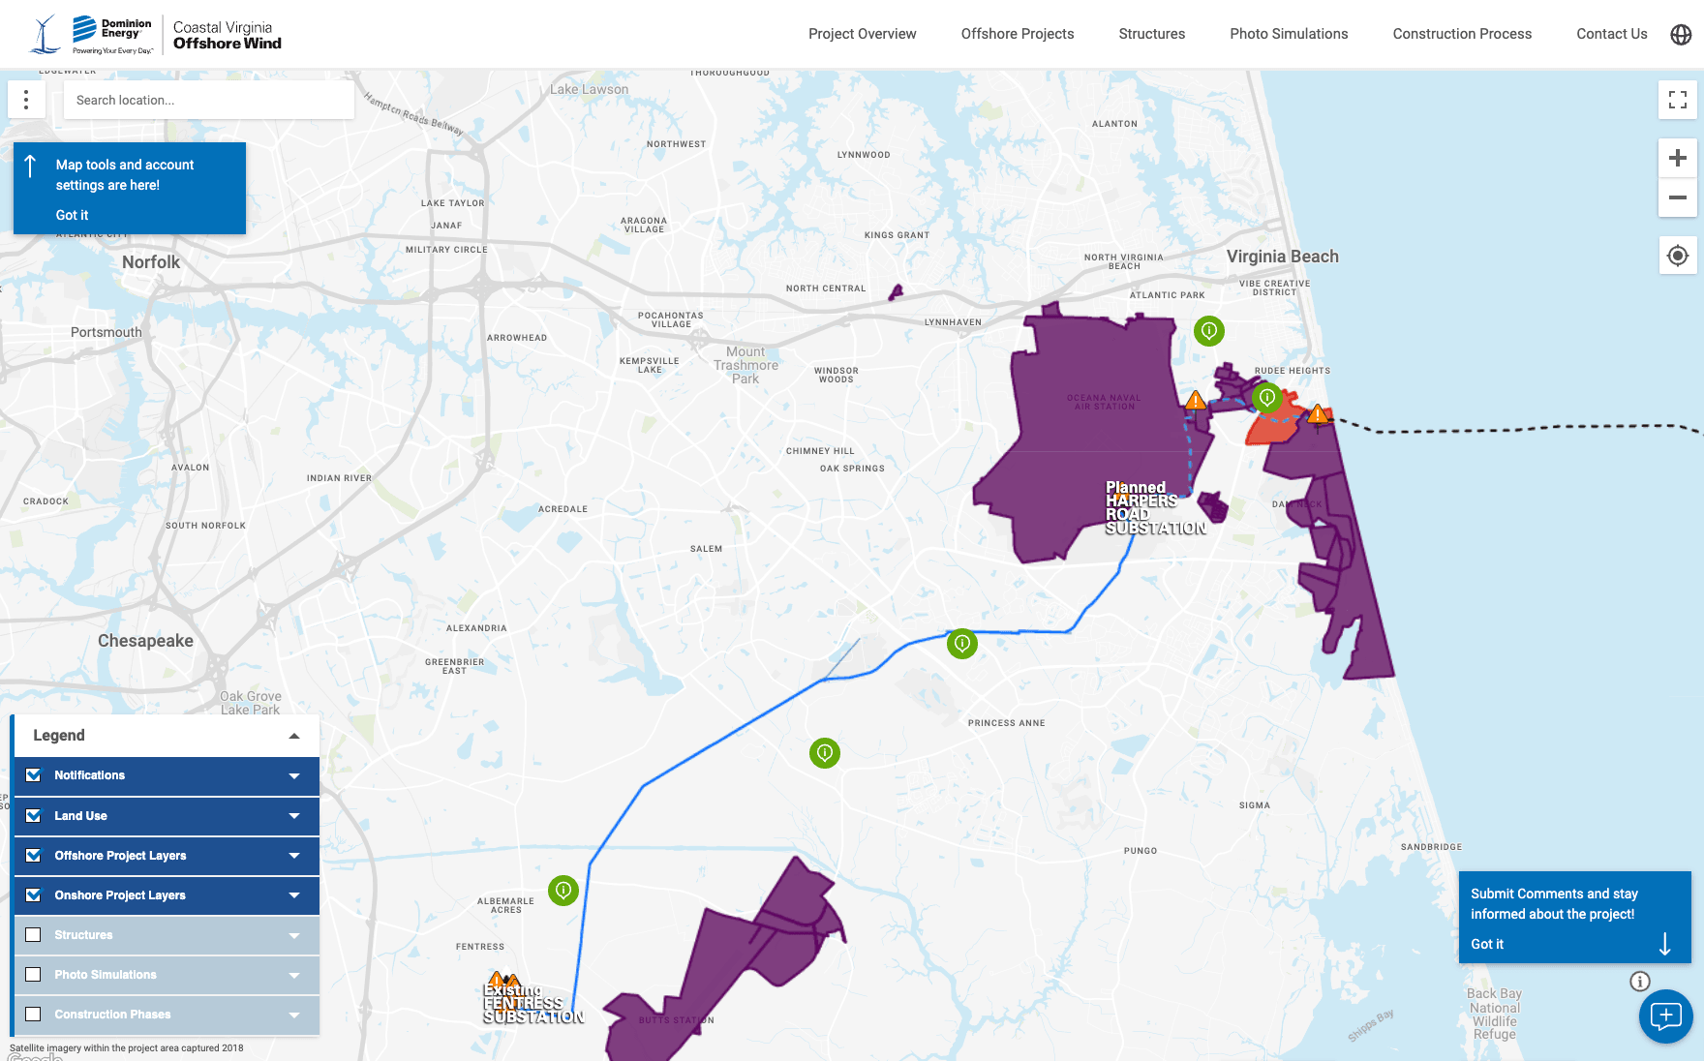Open Contact Us in top navigation
Screen dimensions: 1704x1061
tap(1612, 34)
